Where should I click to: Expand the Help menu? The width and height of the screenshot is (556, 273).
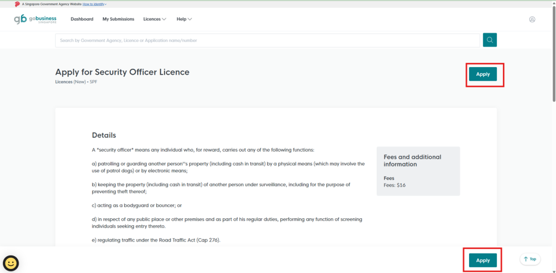point(184,19)
